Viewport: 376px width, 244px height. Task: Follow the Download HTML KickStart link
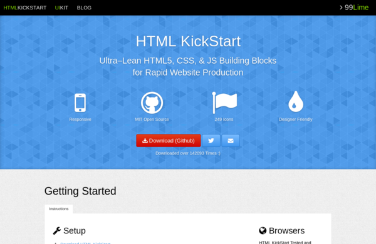click(x=85, y=243)
